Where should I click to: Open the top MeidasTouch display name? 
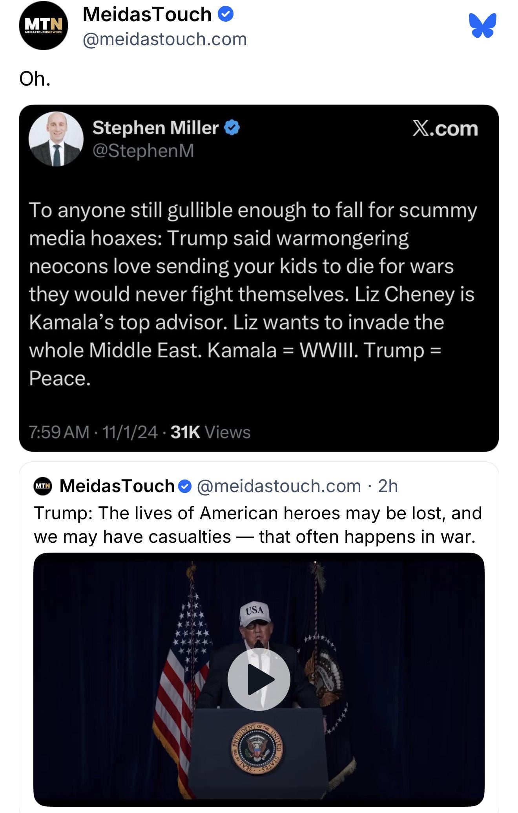[147, 15]
